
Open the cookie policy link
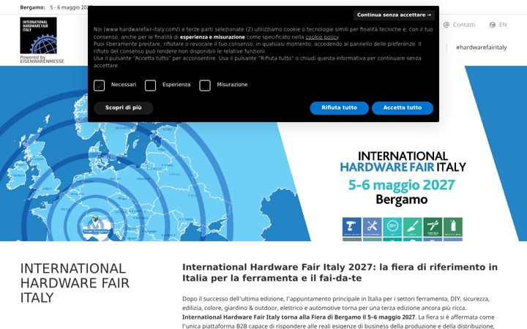(322, 37)
